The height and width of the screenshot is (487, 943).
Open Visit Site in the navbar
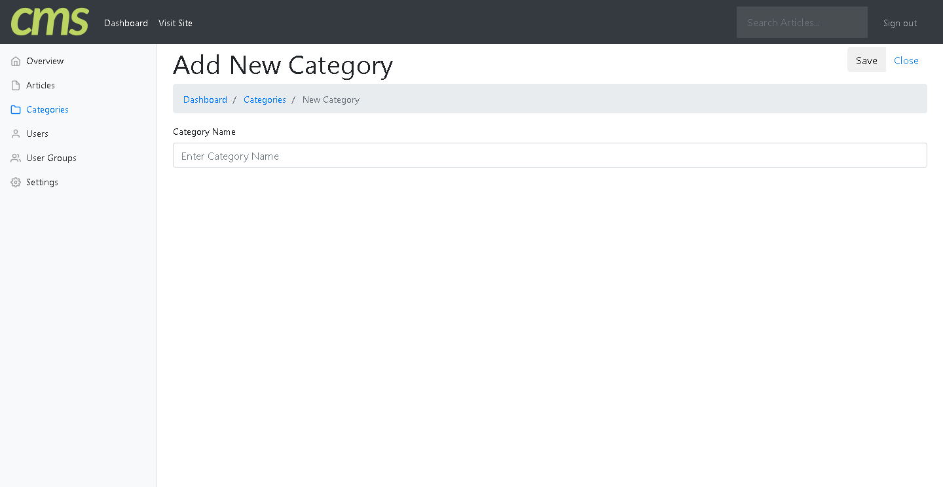coord(176,23)
